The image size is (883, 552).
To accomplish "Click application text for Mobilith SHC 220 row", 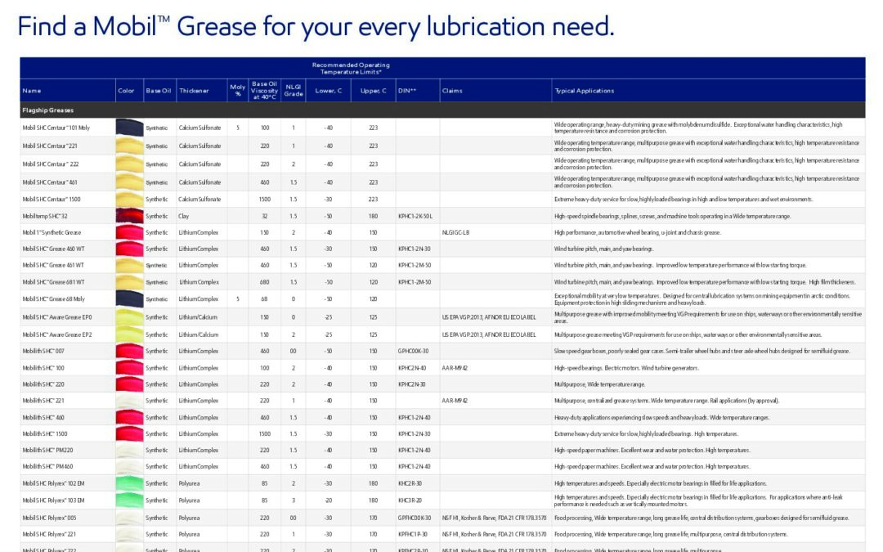I will [599, 384].
